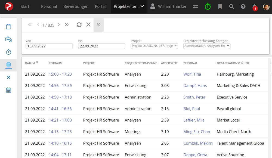The width and height of the screenshot is (272, 158).
Task: Click the Projekt column header
Action: click(x=89, y=63)
